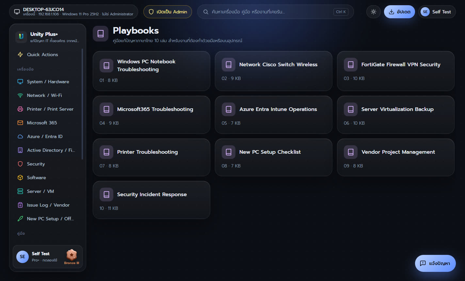465x281 pixels.
Task: Click the clipboard icon for Issue Log / Vendor
Action: 20,205
